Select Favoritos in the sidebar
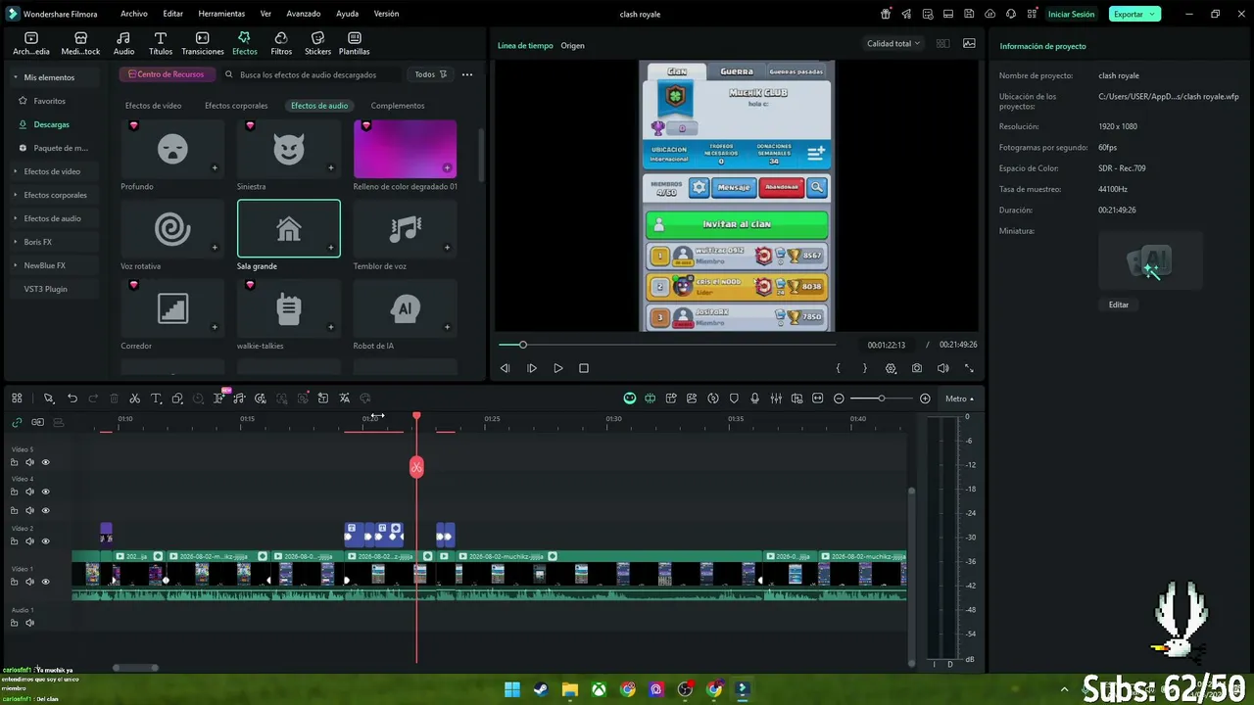Screen dimensions: 1254x705 (50, 101)
